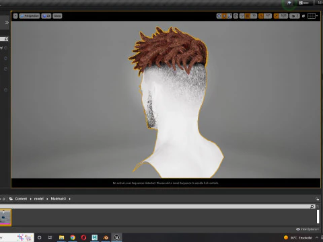Click the Content folder in breadcrumb path
Image resolution: width=323 pixels, height=242 pixels.
coord(21,199)
